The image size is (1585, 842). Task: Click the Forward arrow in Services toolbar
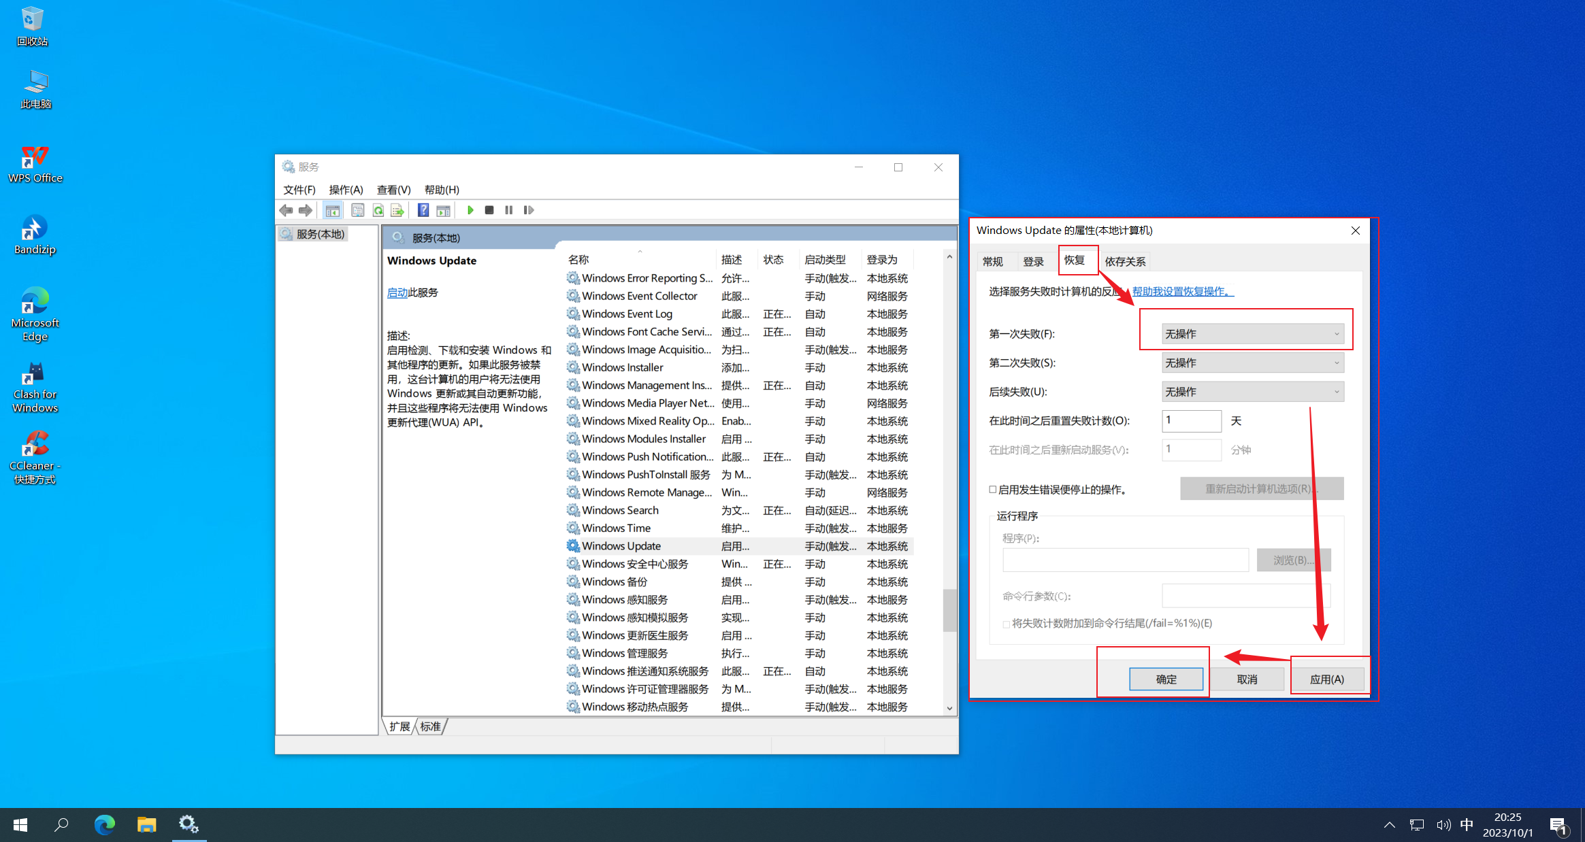[x=306, y=210]
